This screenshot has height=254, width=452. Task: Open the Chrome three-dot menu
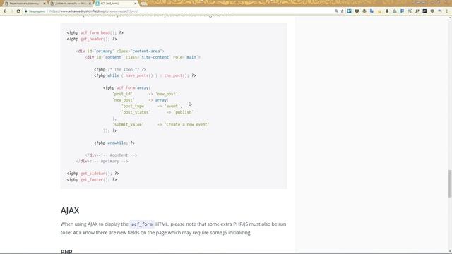(x=447, y=11)
